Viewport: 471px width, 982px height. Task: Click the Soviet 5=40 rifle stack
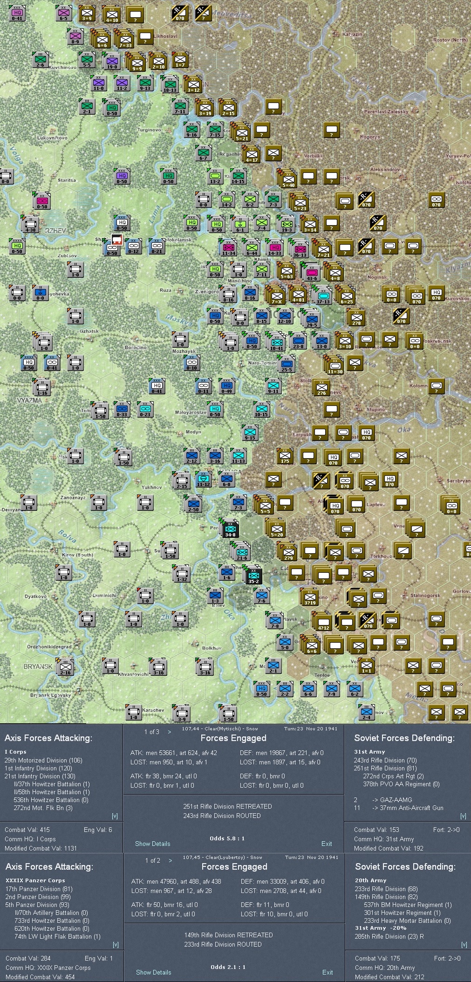click(x=287, y=179)
